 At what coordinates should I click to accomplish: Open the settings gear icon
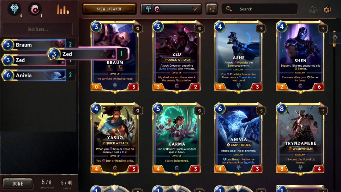tap(327, 9)
